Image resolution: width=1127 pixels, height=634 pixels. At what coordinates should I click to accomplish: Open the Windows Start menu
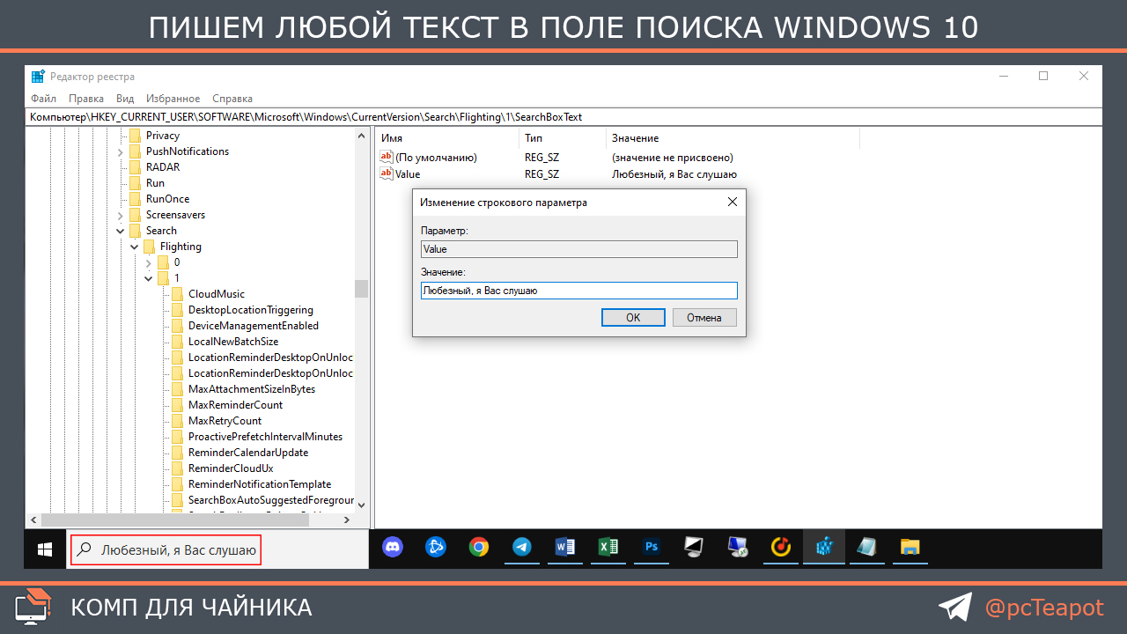coord(44,549)
